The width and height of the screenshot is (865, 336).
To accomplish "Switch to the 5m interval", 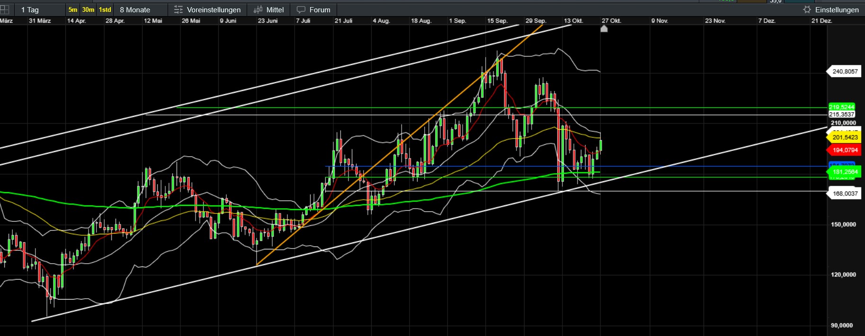I will tap(73, 9).
